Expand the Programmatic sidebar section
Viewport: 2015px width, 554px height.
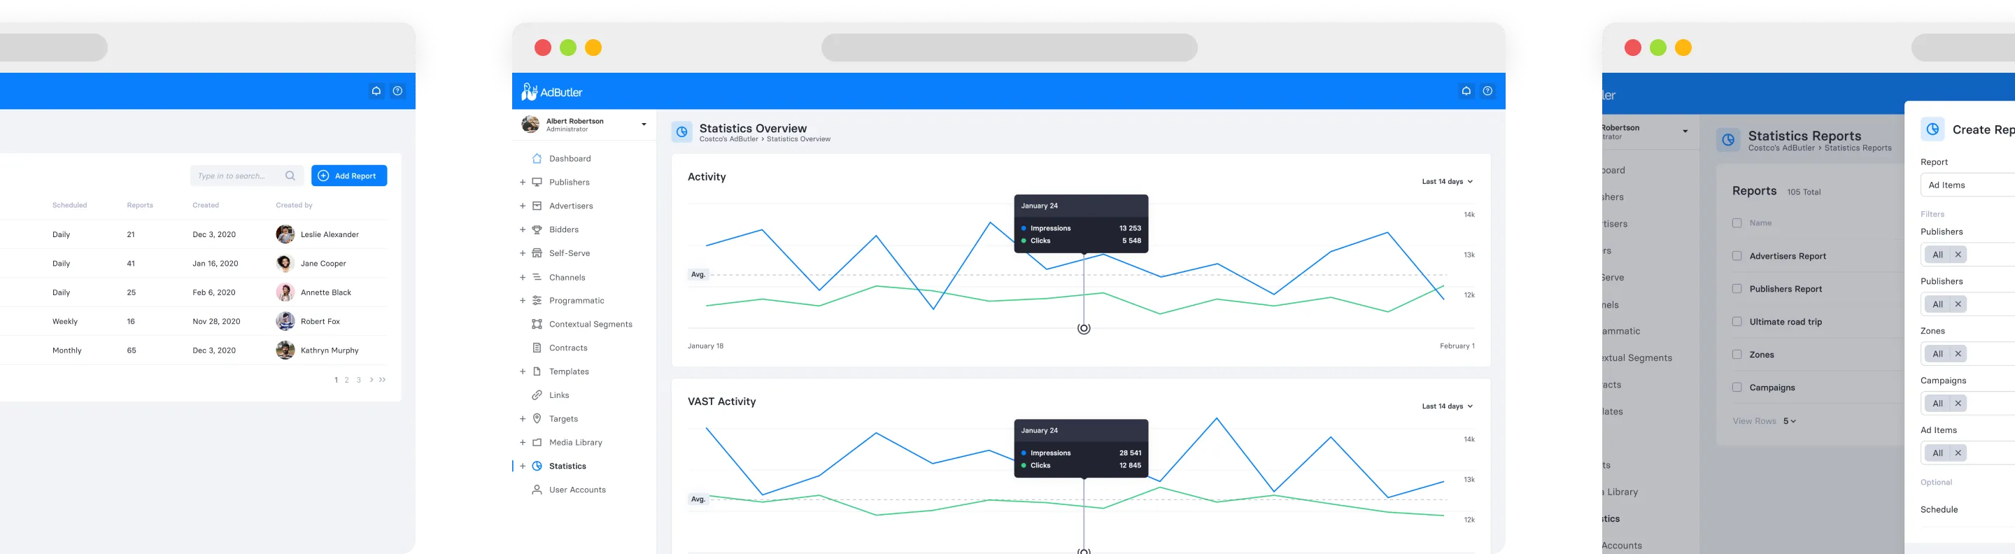tap(523, 301)
